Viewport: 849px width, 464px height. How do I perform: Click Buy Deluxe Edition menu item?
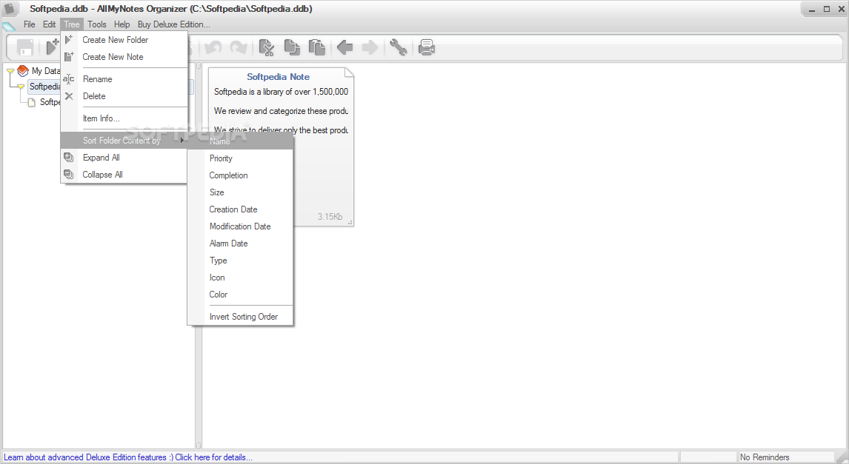click(x=174, y=24)
